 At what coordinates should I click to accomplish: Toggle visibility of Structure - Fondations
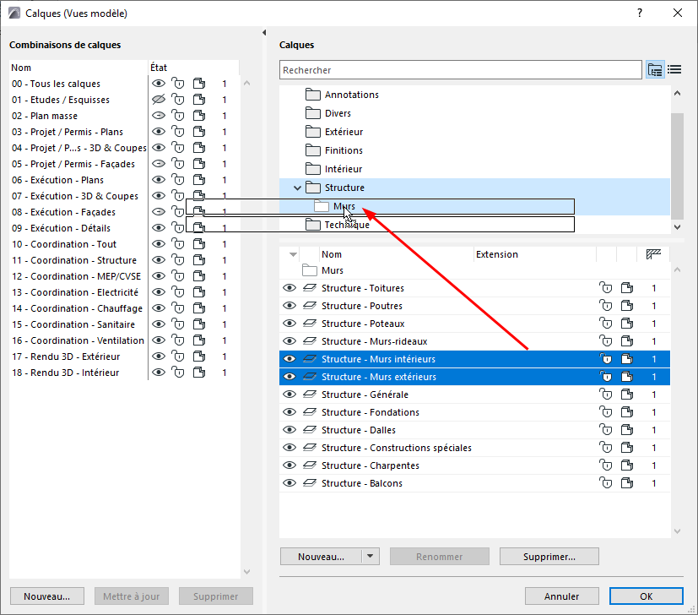click(x=289, y=412)
